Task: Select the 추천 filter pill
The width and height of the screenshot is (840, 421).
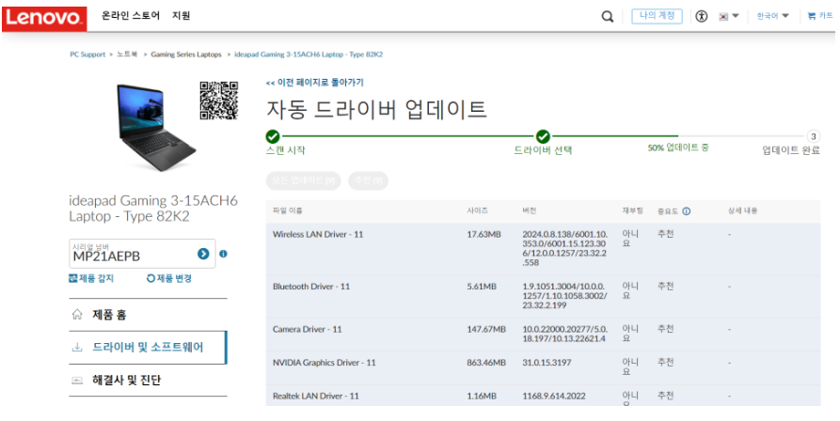Action: (x=368, y=180)
